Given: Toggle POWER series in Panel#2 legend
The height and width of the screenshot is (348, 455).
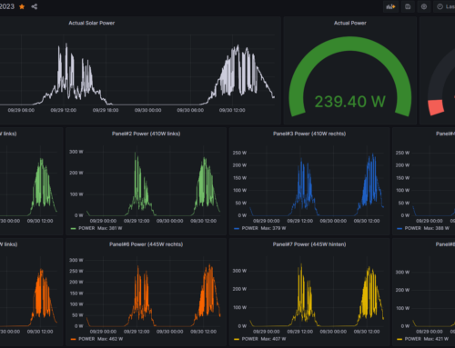Looking at the screenshot, I should pos(86,228).
